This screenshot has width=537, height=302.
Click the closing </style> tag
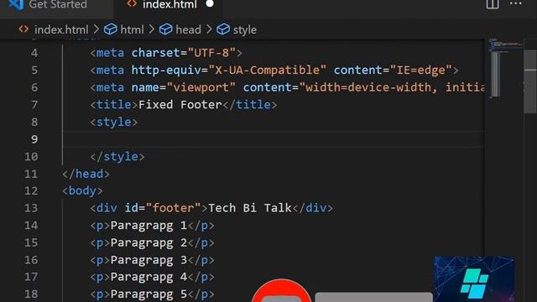[117, 157]
